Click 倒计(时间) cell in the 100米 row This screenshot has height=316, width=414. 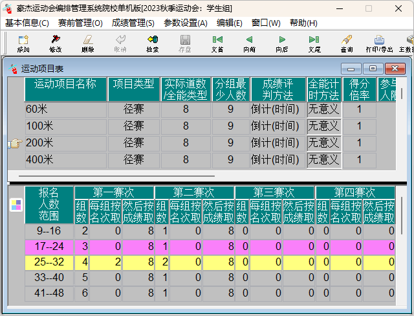pyautogui.click(x=278, y=126)
